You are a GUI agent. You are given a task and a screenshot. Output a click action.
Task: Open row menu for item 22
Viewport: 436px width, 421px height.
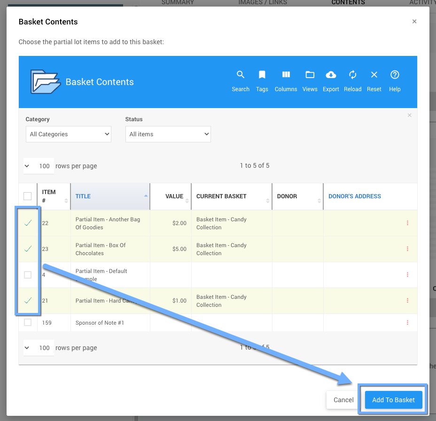click(x=407, y=223)
